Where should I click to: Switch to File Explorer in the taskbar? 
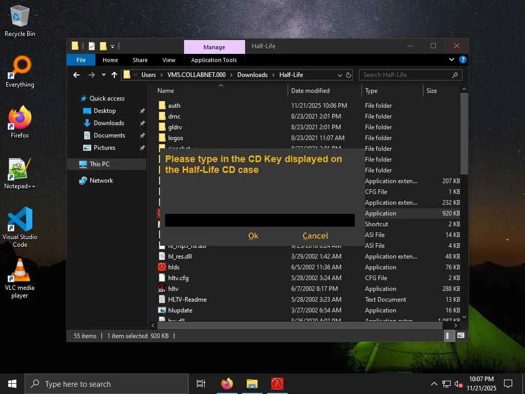pyautogui.click(x=252, y=384)
